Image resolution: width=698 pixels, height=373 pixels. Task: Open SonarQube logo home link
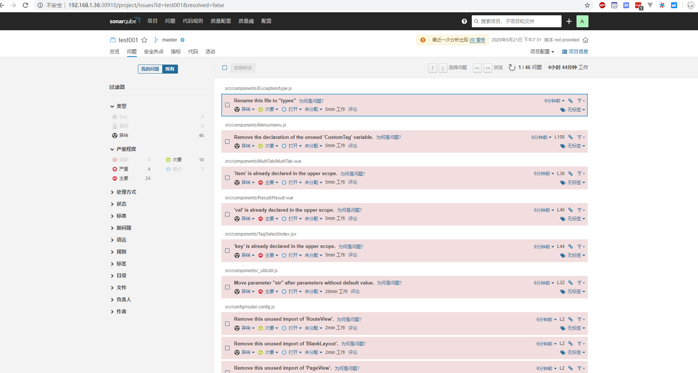pos(125,21)
